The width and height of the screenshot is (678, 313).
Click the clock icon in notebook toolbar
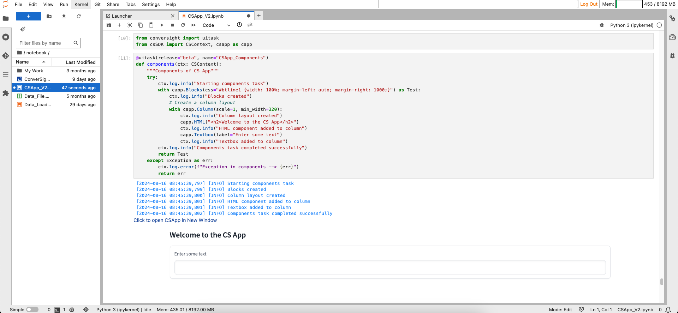239,25
